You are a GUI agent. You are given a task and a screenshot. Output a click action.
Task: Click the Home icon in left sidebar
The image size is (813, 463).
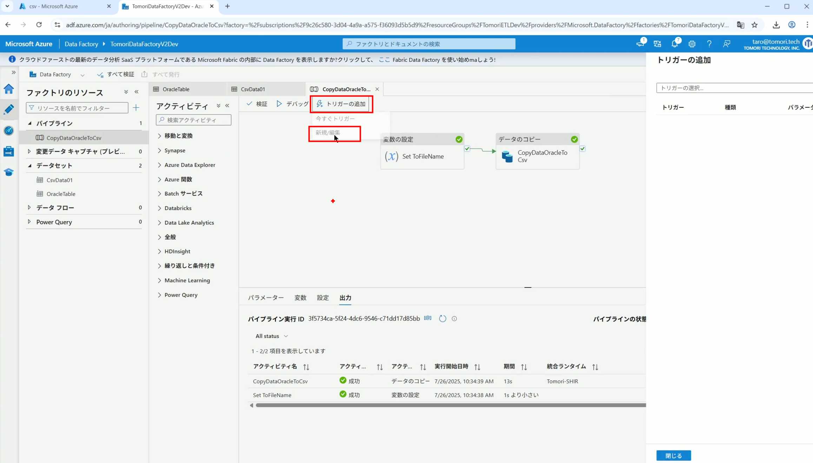coord(9,89)
